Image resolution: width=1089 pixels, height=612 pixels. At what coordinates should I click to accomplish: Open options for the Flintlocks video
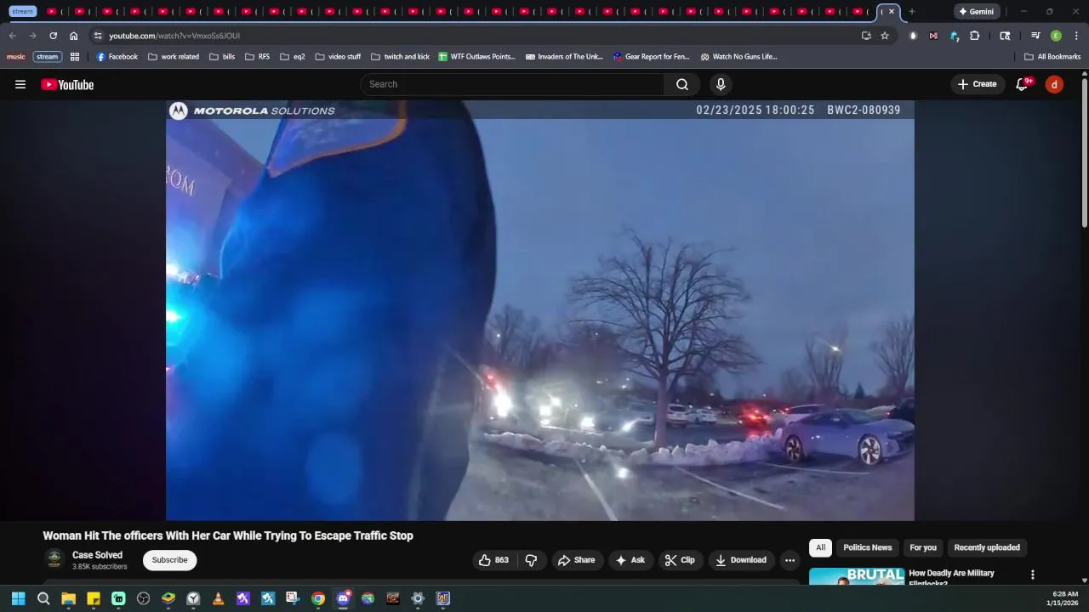click(x=1033, y=575)
